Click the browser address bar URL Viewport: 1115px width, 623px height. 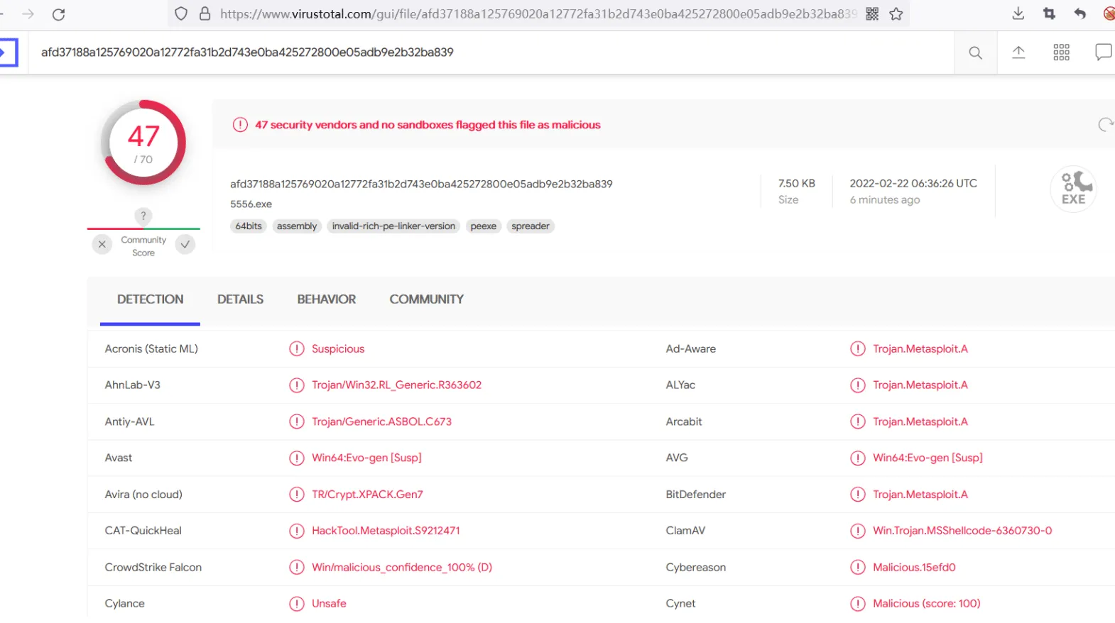click(x=538, y=13)
